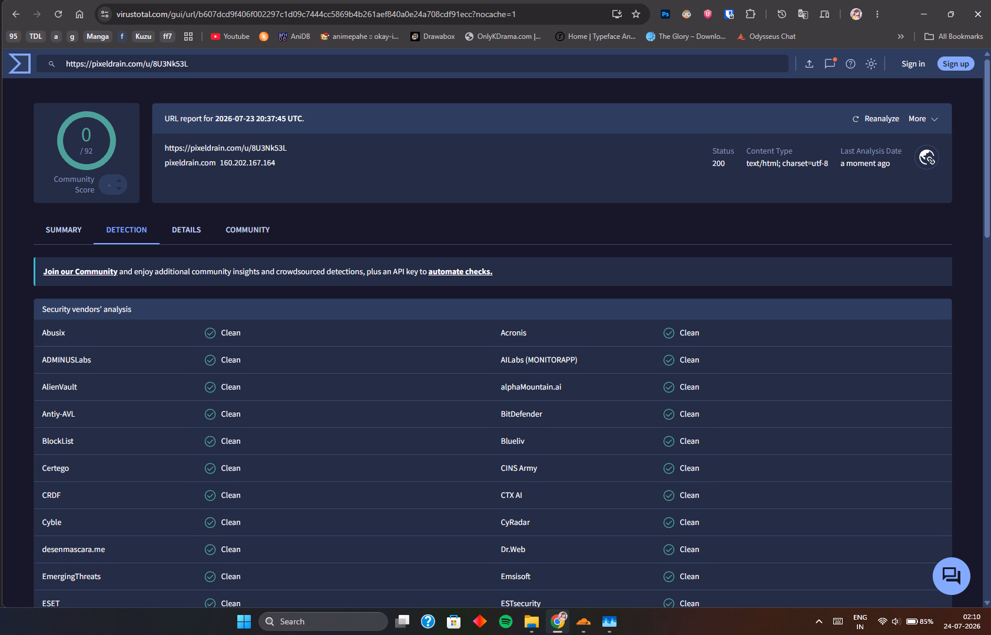Open the DETAILS tab
This screenshot has height=635, width=991.
(186, 230)
